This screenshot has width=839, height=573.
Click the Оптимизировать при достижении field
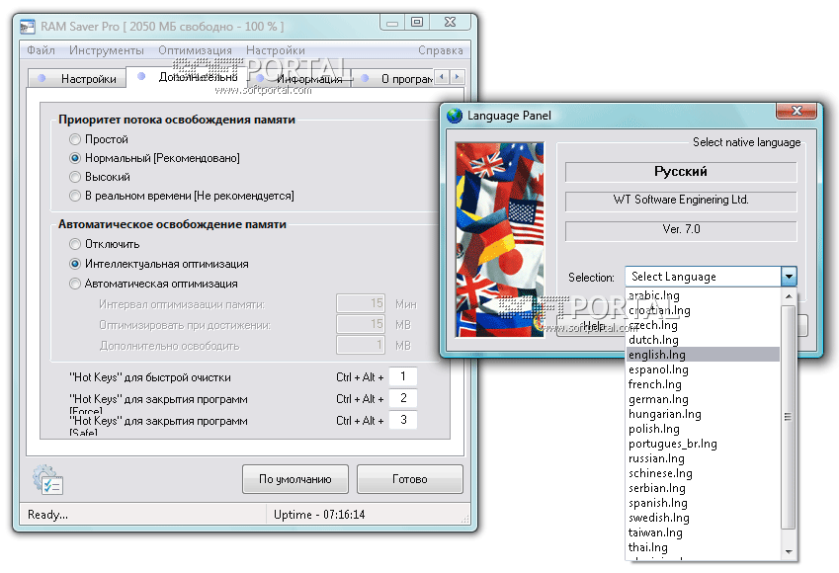click(361, 324)
